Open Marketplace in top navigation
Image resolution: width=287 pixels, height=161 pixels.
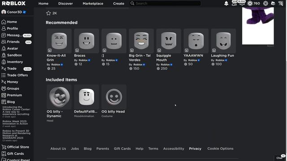click(x=93, y=4)
